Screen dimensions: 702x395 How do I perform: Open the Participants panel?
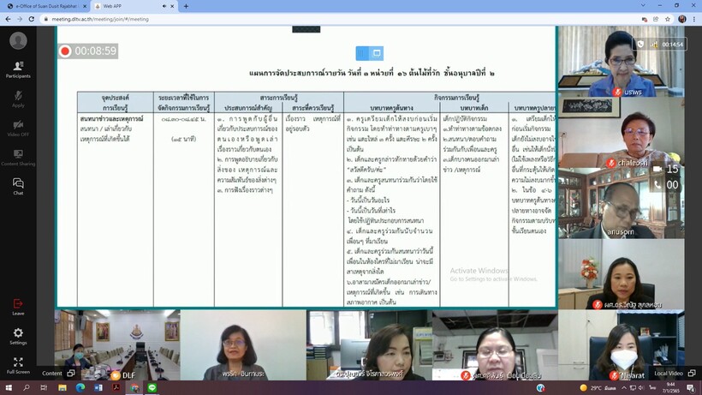pyautogui.click(x=18, y=69)
